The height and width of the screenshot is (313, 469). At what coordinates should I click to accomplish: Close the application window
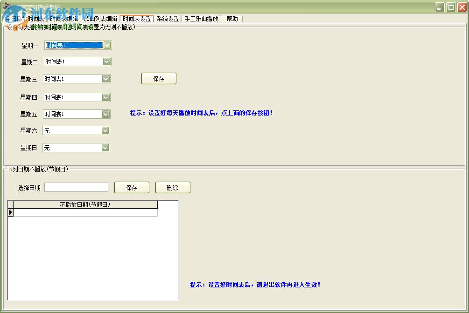[x=462, y=7]
